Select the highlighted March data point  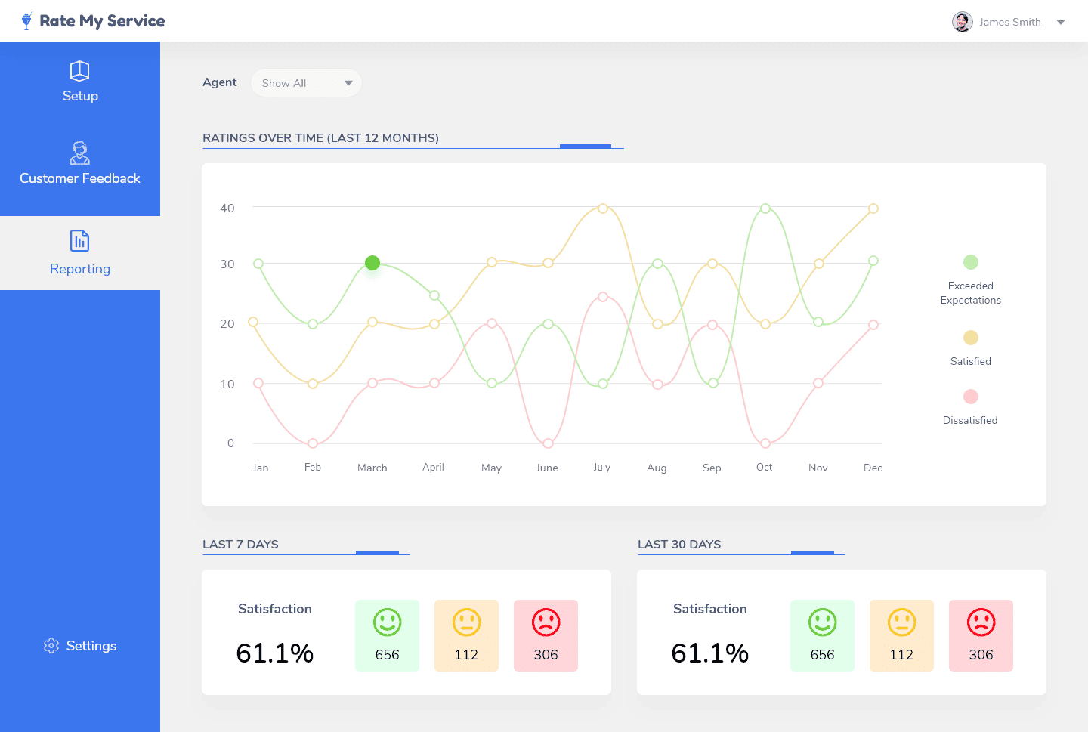[372, 263]
